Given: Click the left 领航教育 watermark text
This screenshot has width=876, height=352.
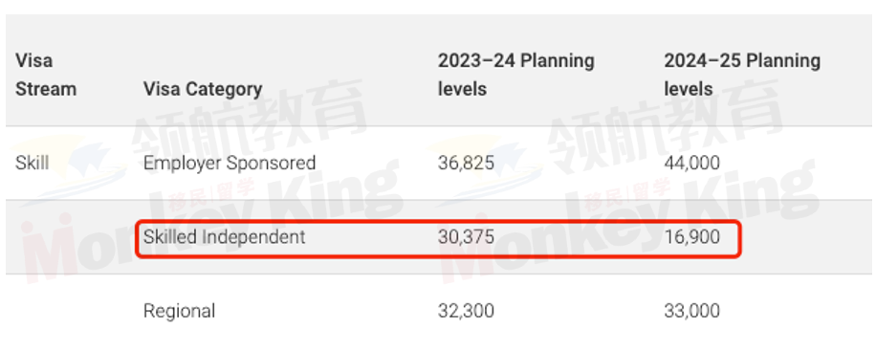Looking at the screenshot, I should pyautogui.click(x=249, y=121).
